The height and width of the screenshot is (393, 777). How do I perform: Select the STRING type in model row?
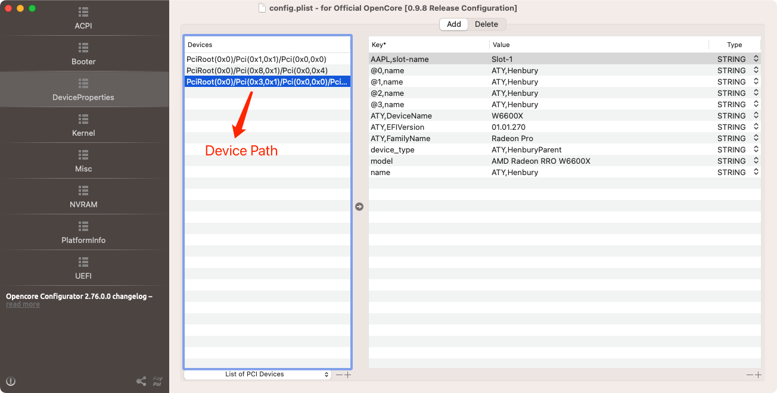(731, 161)
